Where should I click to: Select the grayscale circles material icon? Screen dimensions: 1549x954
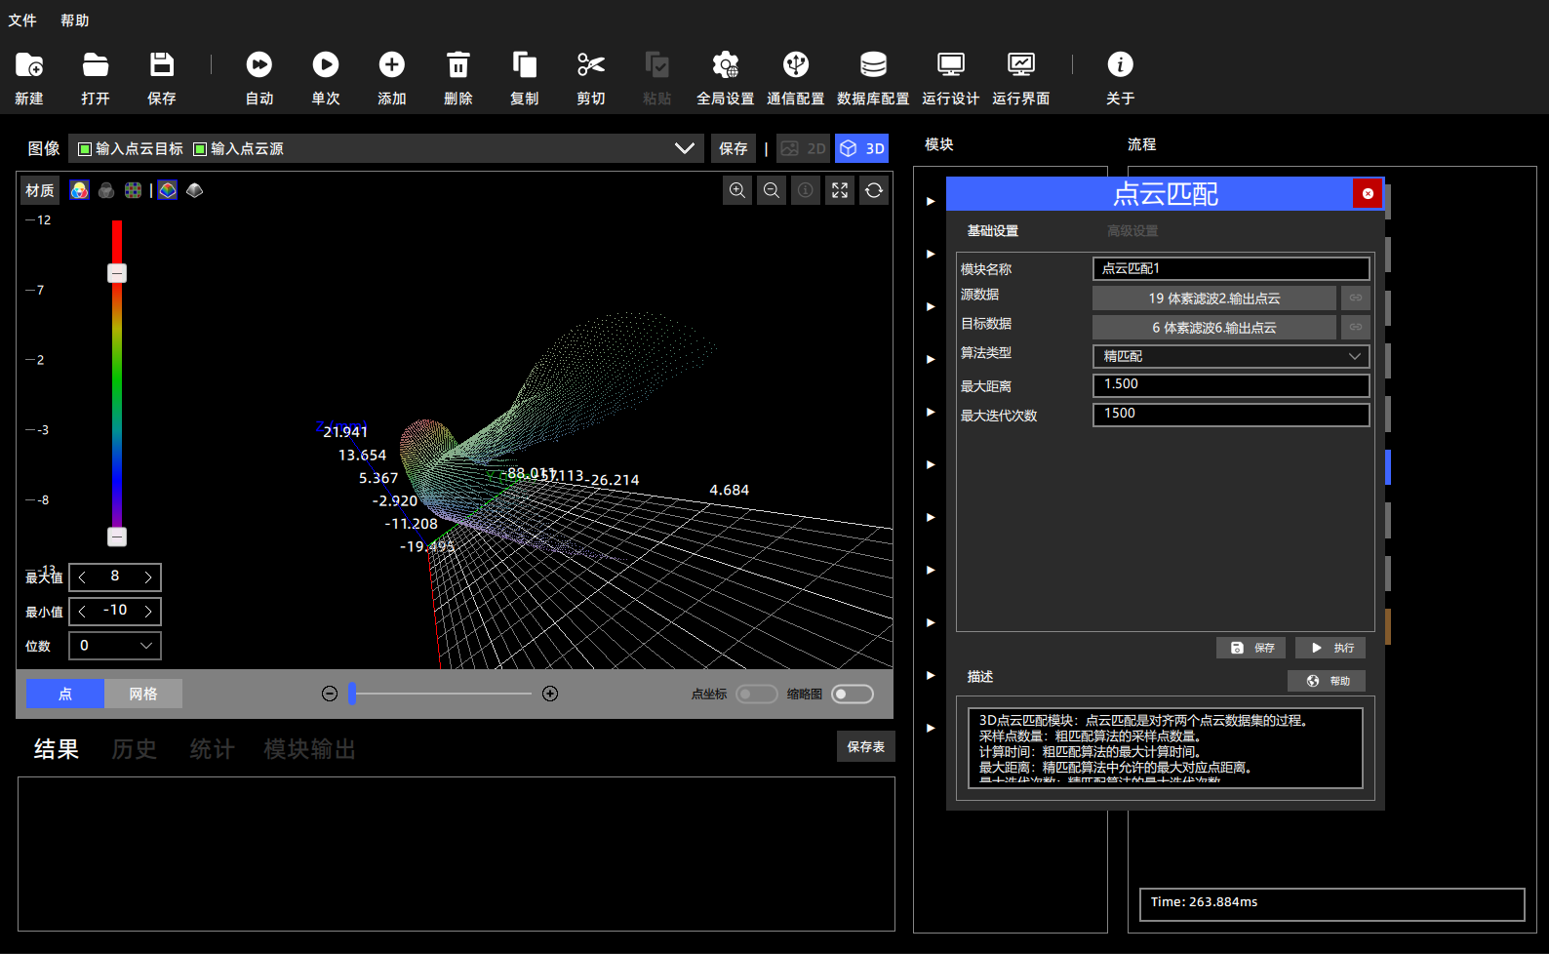pyautogui.click(x=106, y=190)
